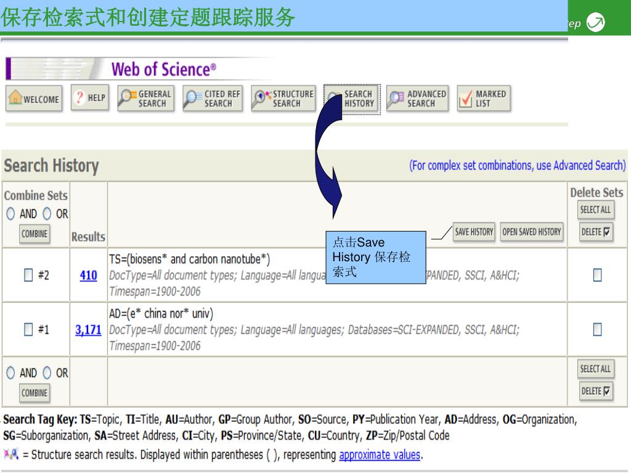Open the 410 results link
Screen dimensions: 631x473
(x=89, y=275)
